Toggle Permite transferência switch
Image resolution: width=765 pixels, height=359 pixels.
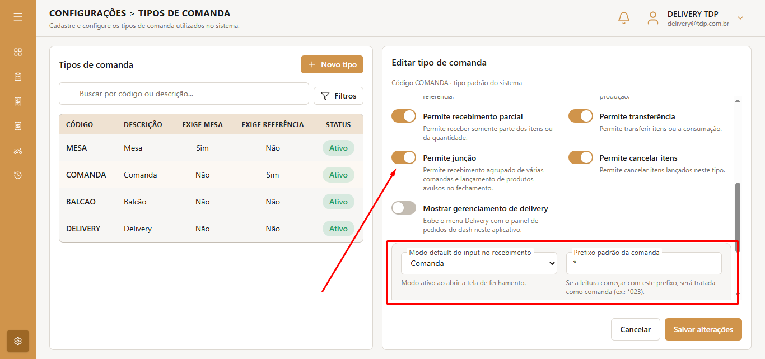click(x=581, y=116)
